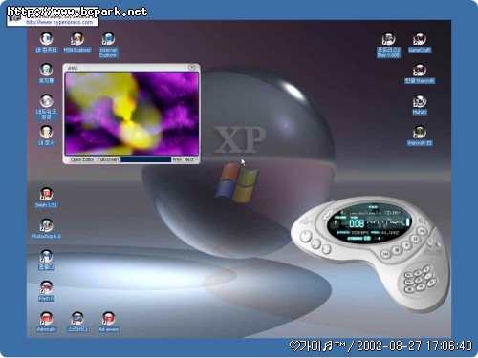Screen dimensions: 478x358
Task: Select the globe desktop icon above the documents icon
Action: tap(46, 107)
